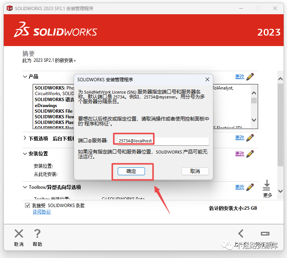Click the 帮助 question mark icon
Viewport: 287px width, 258px height.
(x=37, y=234)
